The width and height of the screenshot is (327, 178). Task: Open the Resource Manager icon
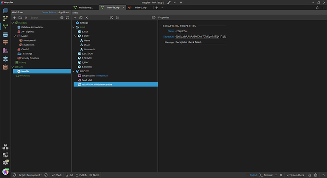[x=5, y=155]
